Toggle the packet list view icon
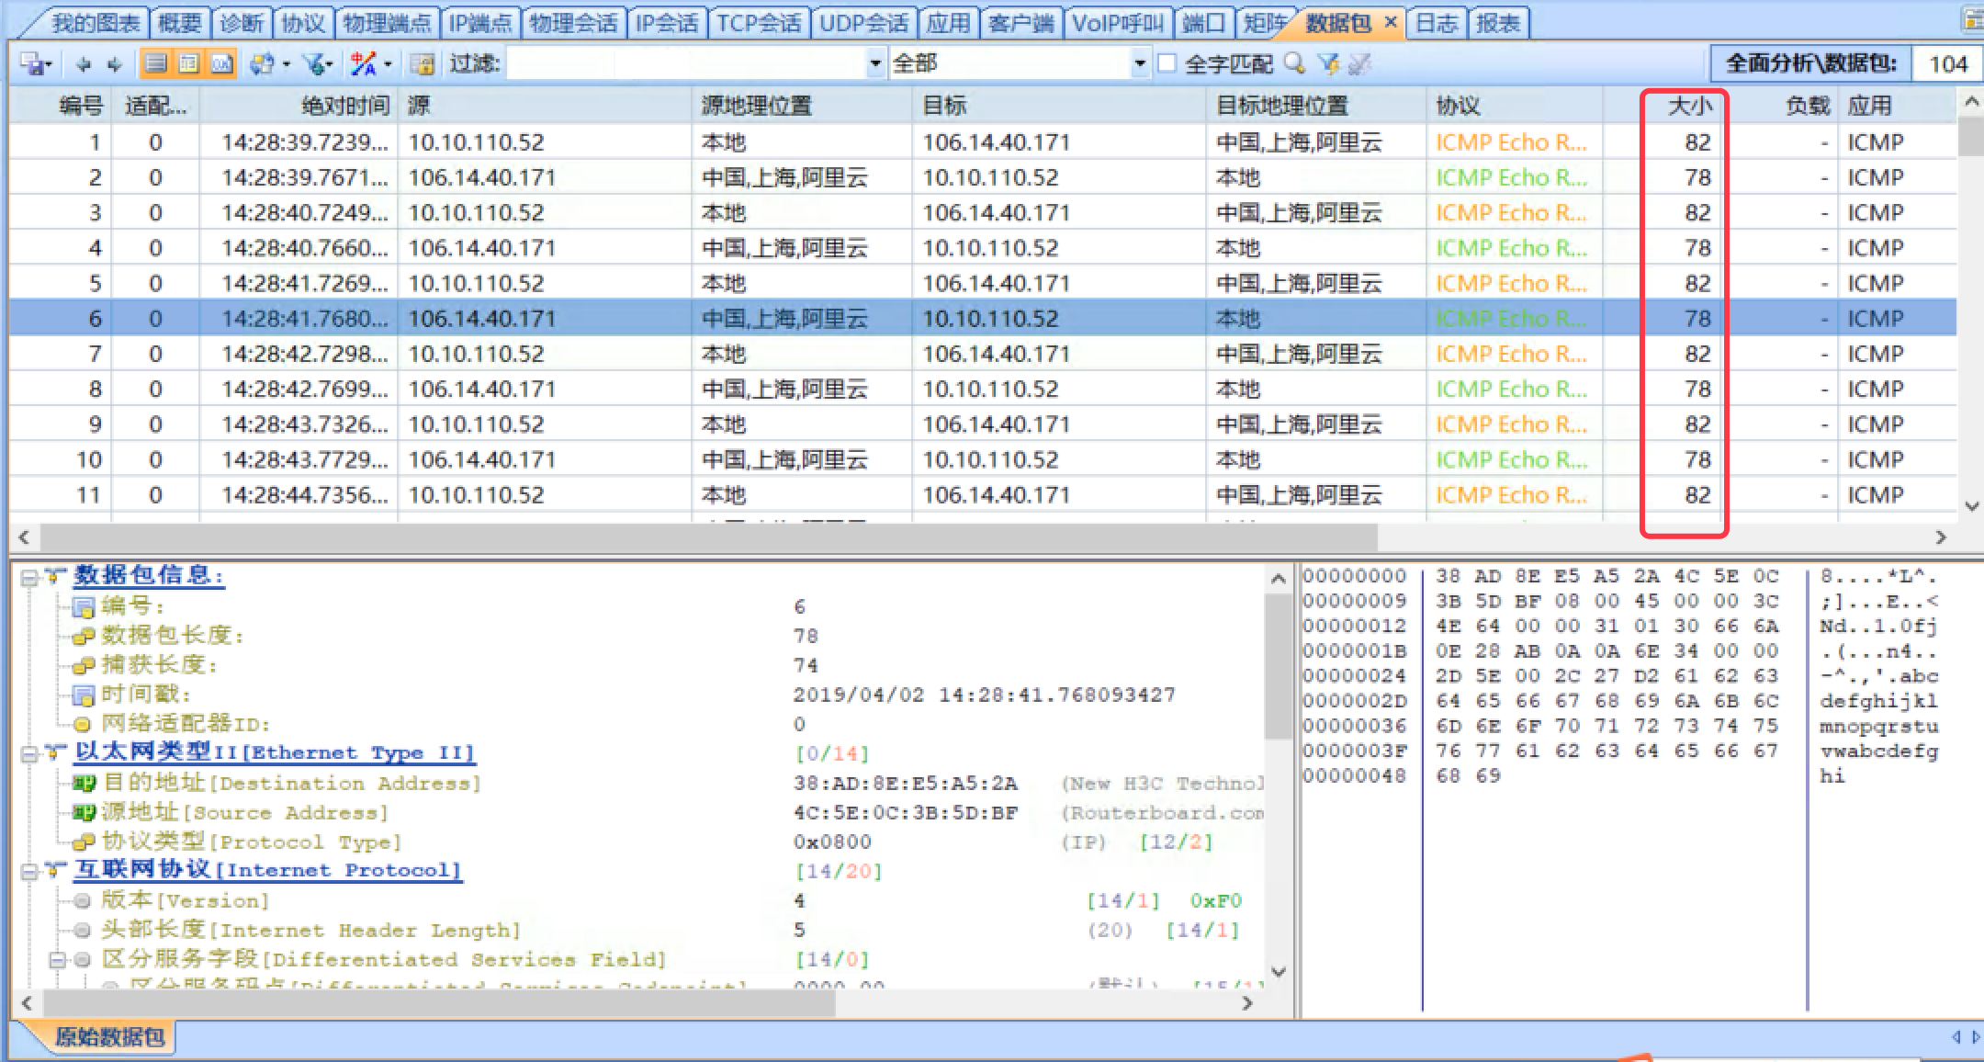The height and width of the screenshot is (1062, 1984). click(156, 63)
